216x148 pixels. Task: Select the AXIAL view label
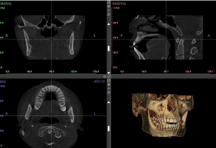click(x=3, y=82)
